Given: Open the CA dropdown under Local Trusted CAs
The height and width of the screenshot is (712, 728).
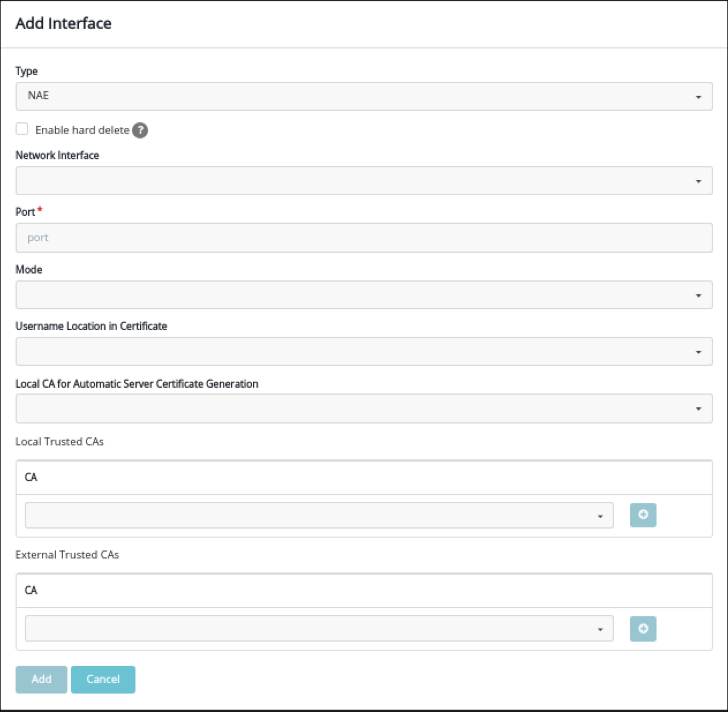Looking at the screenshot, I should (x=319, y=515).
